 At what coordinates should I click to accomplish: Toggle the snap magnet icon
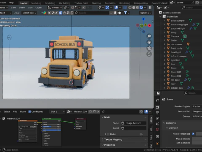click(x=72, y=8)
